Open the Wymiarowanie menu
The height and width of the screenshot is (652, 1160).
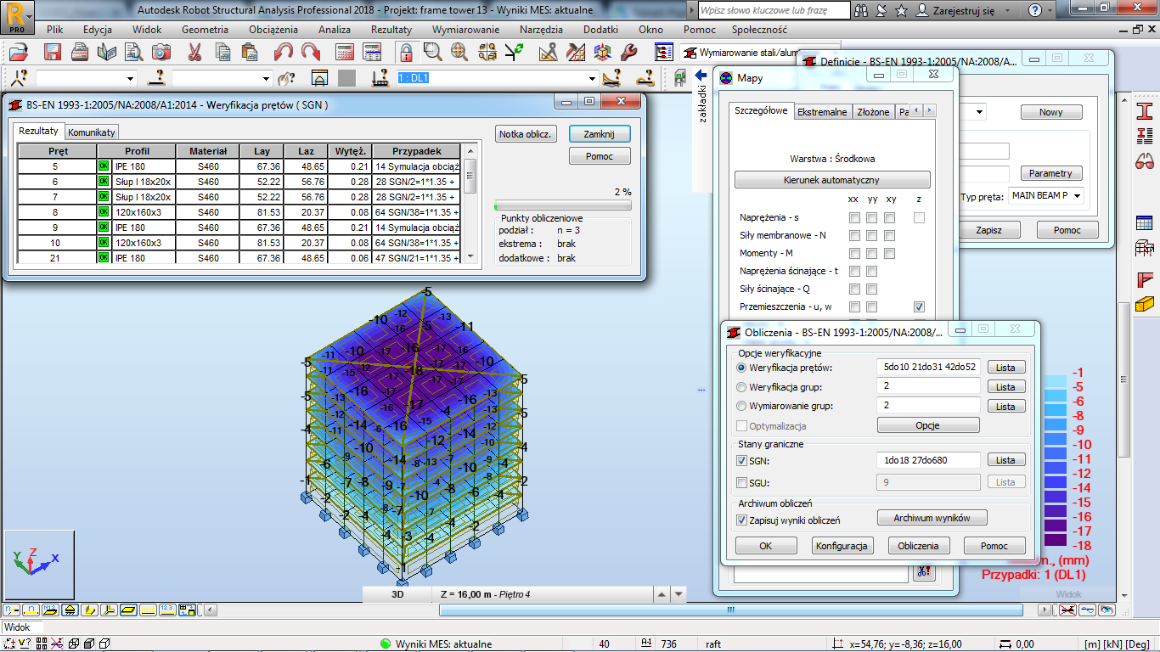466,29
